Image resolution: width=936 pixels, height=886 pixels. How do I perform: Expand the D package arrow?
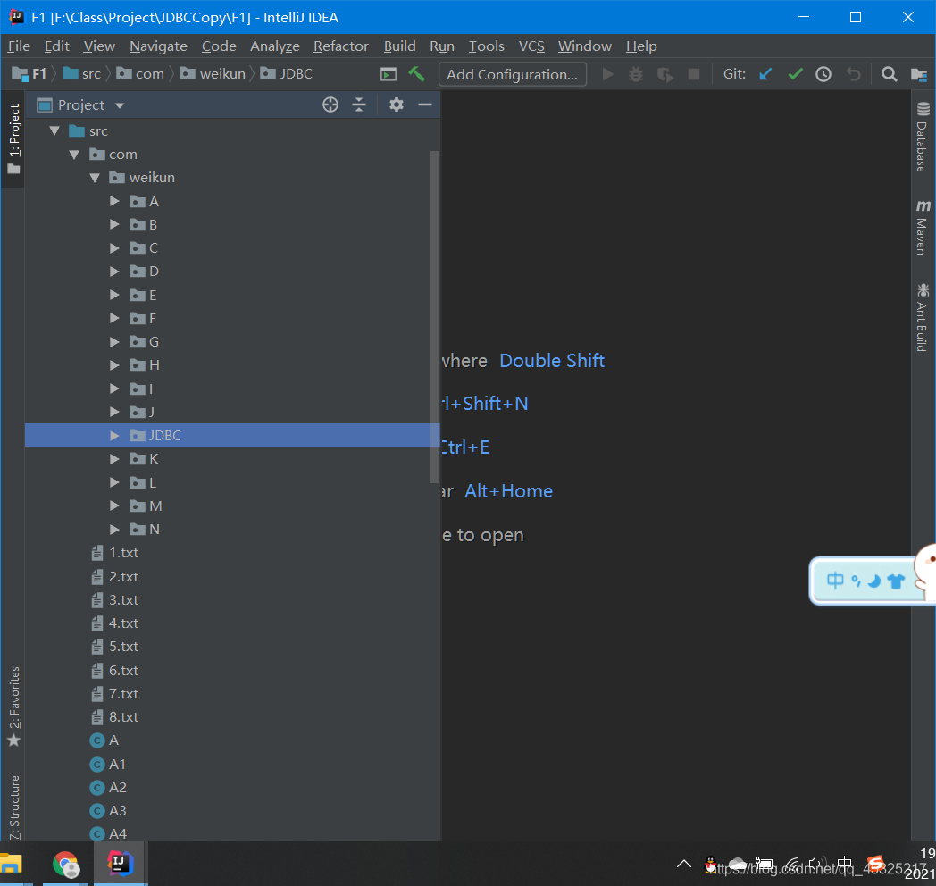pyautogui.click(x=114, y=272)
